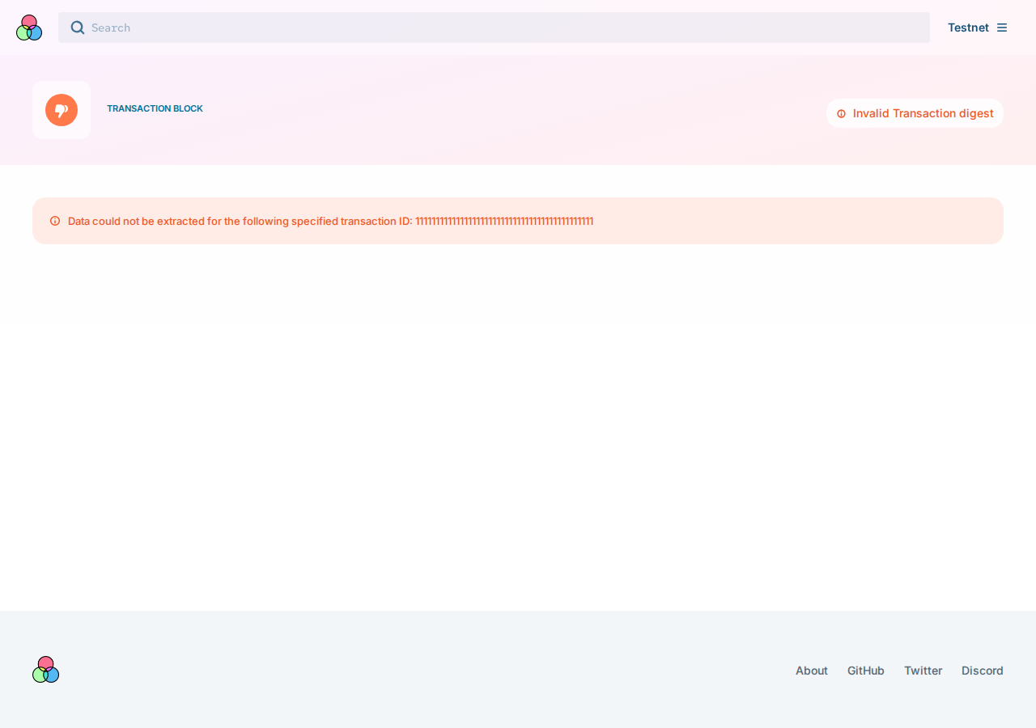Click the white tile around the thumbs-down icon
This screenshot has height=728, width=1036.
[62, 110]
